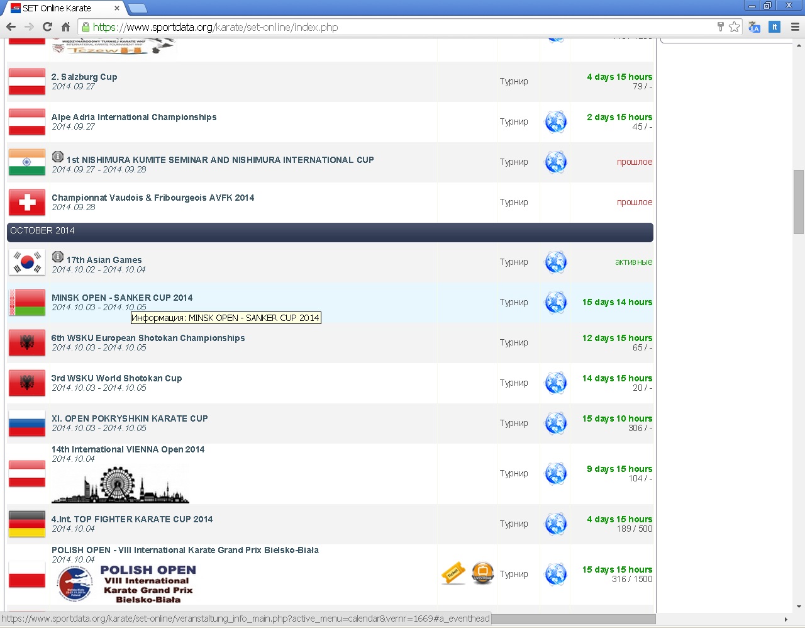Open globe icon for 14th Vienna Open
Viewport: 805px width, 628px height.
click(555, 473)
